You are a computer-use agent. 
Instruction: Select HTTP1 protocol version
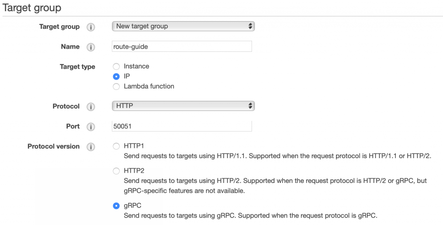click(116, 146)
